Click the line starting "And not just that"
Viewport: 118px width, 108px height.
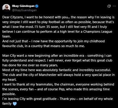pyautogui.click(x=54, y=41)
